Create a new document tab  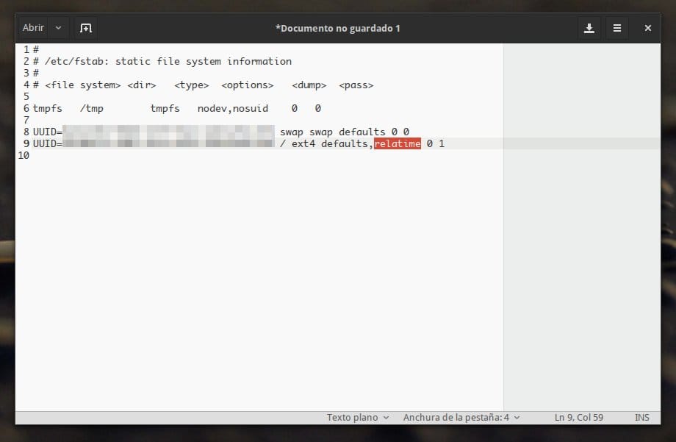(x=86, y=28)
